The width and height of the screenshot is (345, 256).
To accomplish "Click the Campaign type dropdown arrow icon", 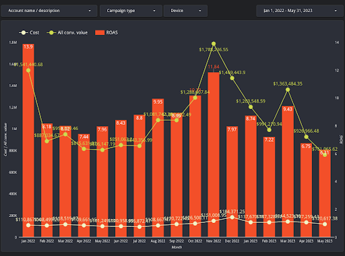I will [x=154, y=11].
